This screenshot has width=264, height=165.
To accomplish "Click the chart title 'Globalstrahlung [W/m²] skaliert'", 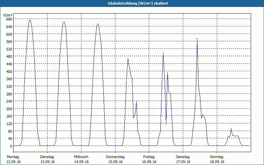I will coord(138,3).
